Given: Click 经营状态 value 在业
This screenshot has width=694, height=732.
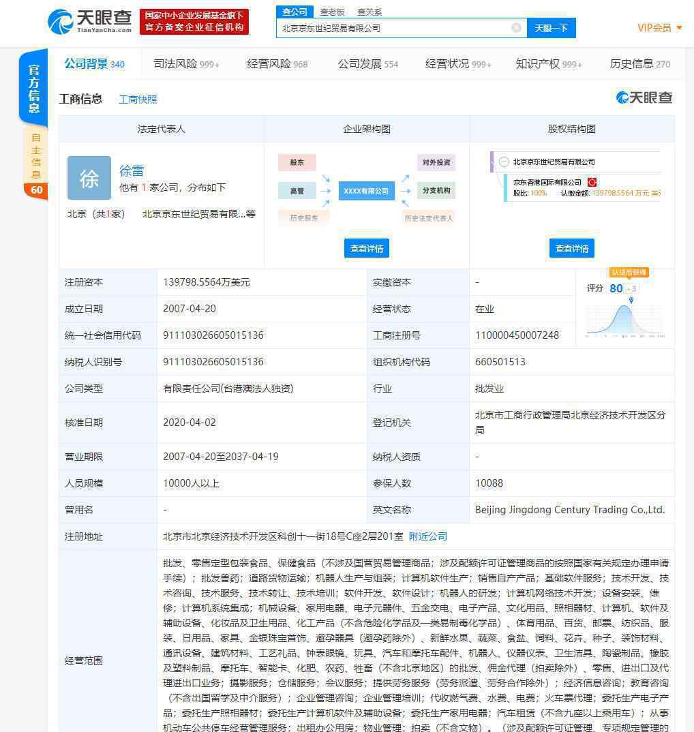Looking at the screenshot, I should 484,309.
